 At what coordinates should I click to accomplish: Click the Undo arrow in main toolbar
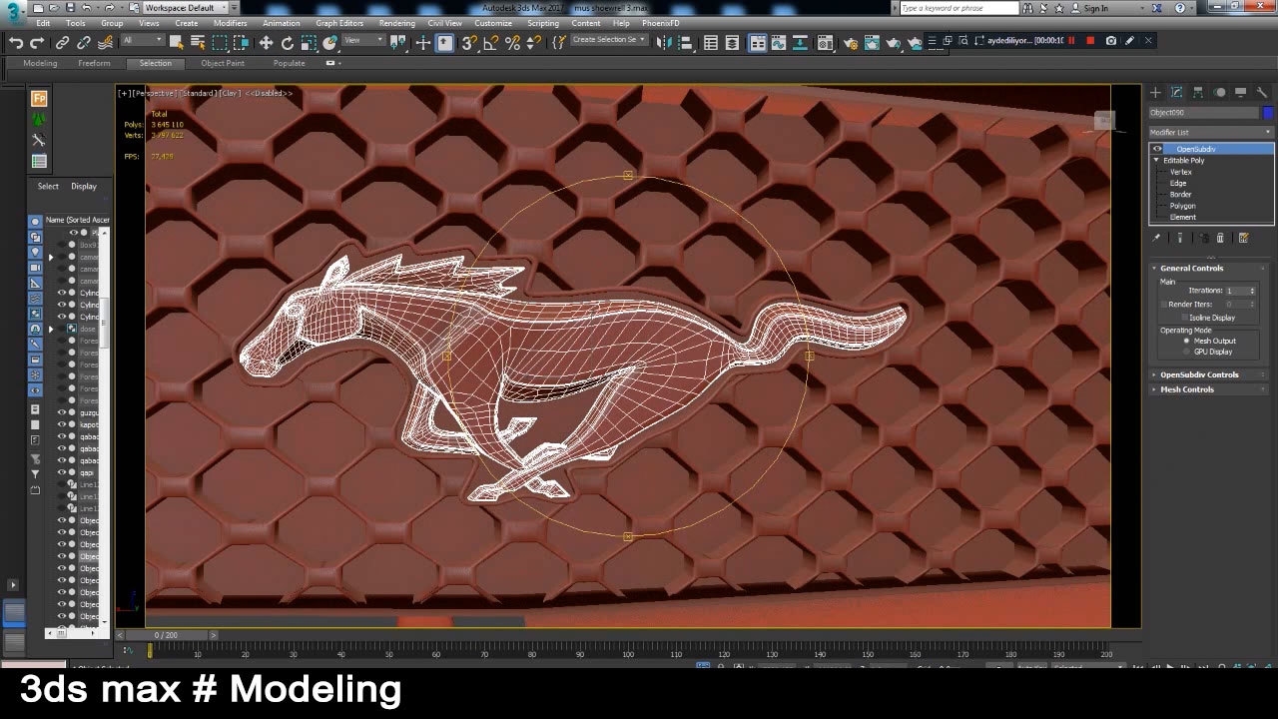pyautogui.click(x=16, y=43)
